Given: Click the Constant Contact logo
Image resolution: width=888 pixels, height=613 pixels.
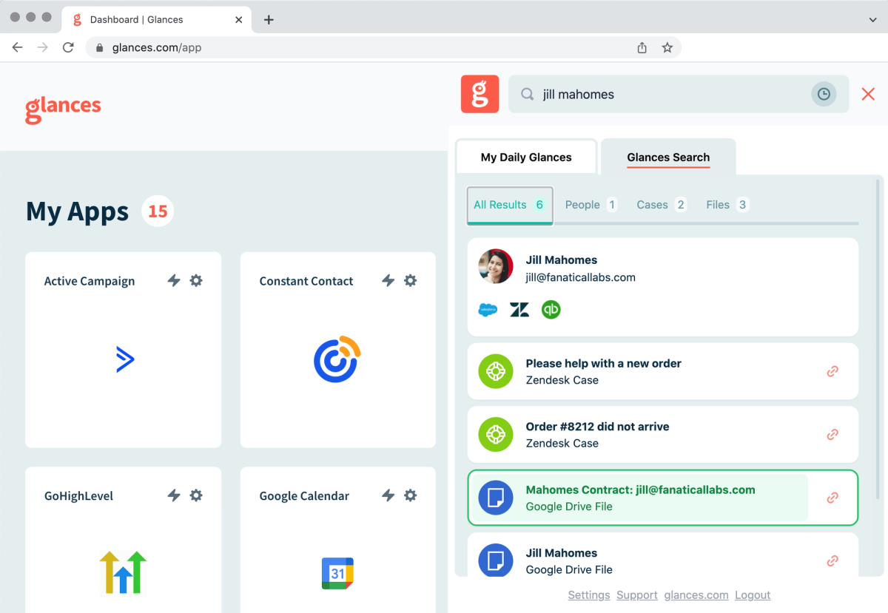Looking at the screenshot, I should tap(337, 359).
